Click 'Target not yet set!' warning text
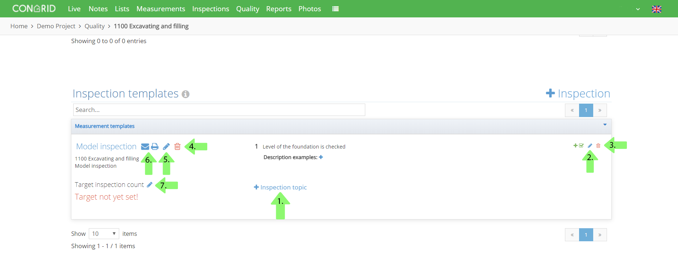 click(107, 197)
